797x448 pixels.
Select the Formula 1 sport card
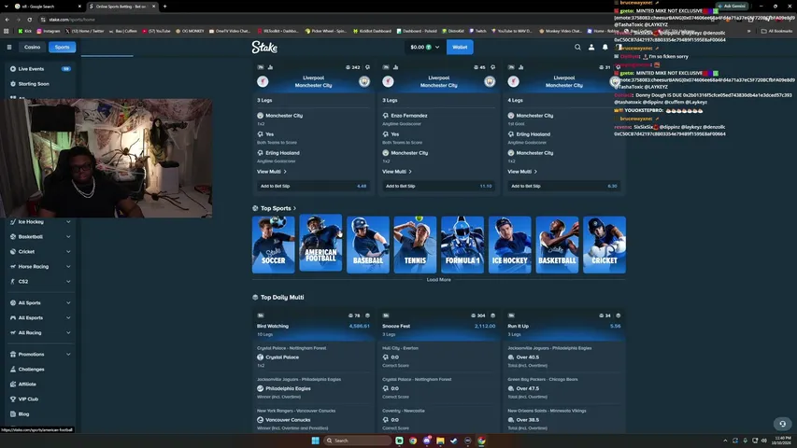click(x=463, y=245)
